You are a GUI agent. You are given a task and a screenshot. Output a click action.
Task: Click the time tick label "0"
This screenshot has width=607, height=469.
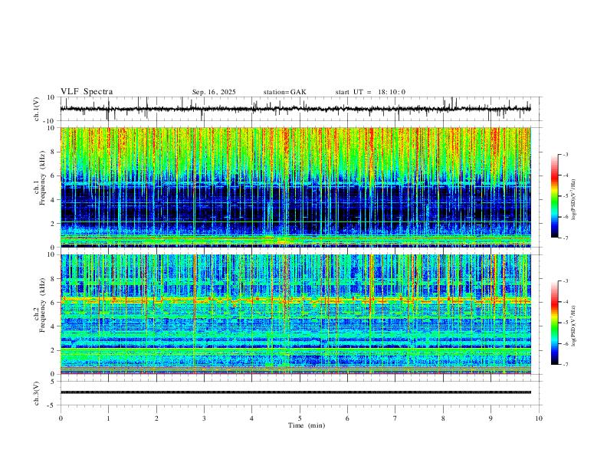(61, 418)
